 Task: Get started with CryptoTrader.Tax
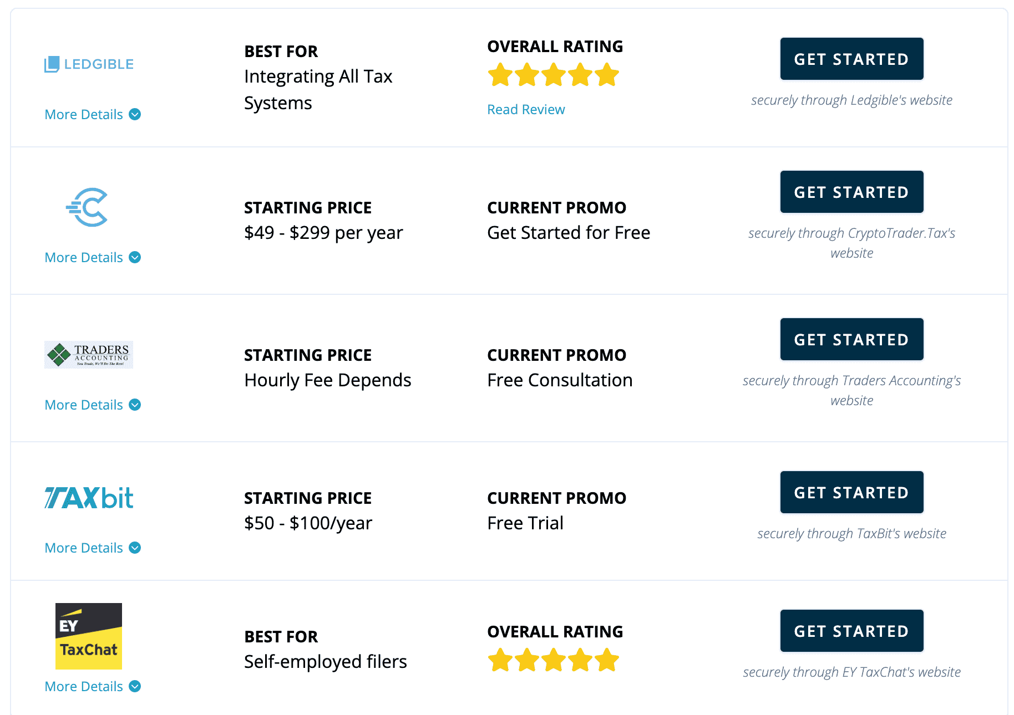851,192
